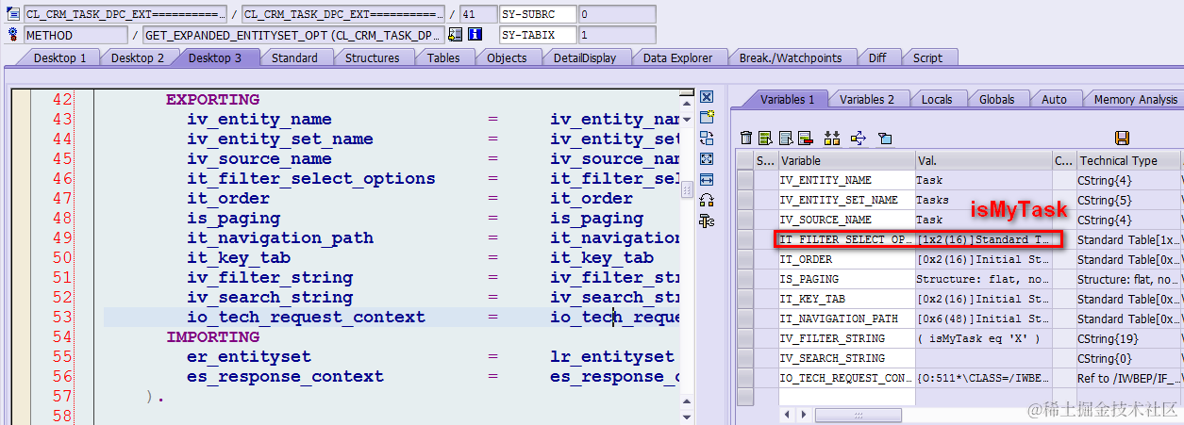
Task: Open the Tables tab
Action: [443, 57]
